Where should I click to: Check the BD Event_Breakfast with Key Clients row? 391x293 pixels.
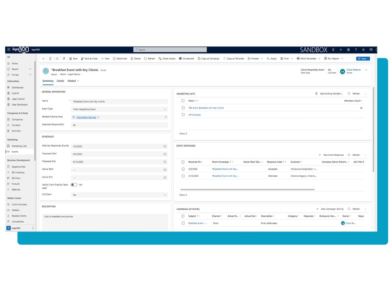coord(183,108)
